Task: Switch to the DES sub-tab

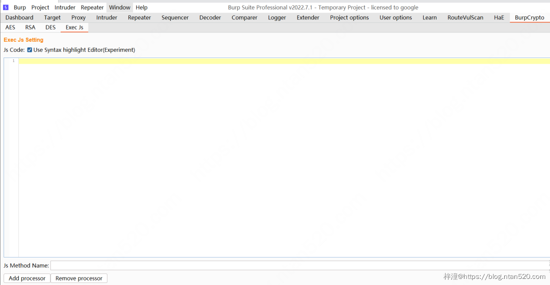Action: point(50,27)
